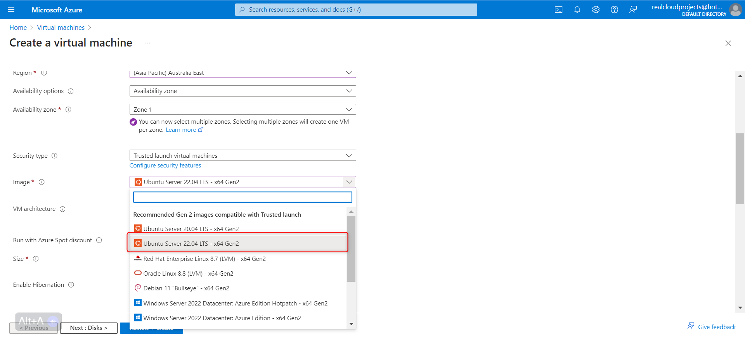Click the page scrollbar thumb
The width and height of the screenshot is (745, 345).
tap(740, 169)
